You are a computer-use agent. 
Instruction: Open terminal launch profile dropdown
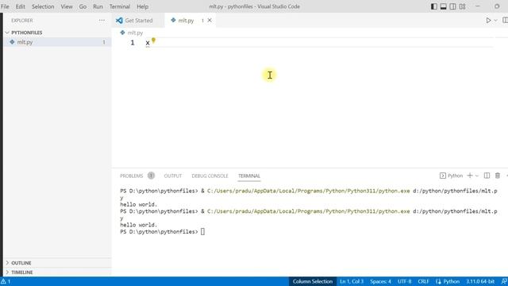coord(477,176)
